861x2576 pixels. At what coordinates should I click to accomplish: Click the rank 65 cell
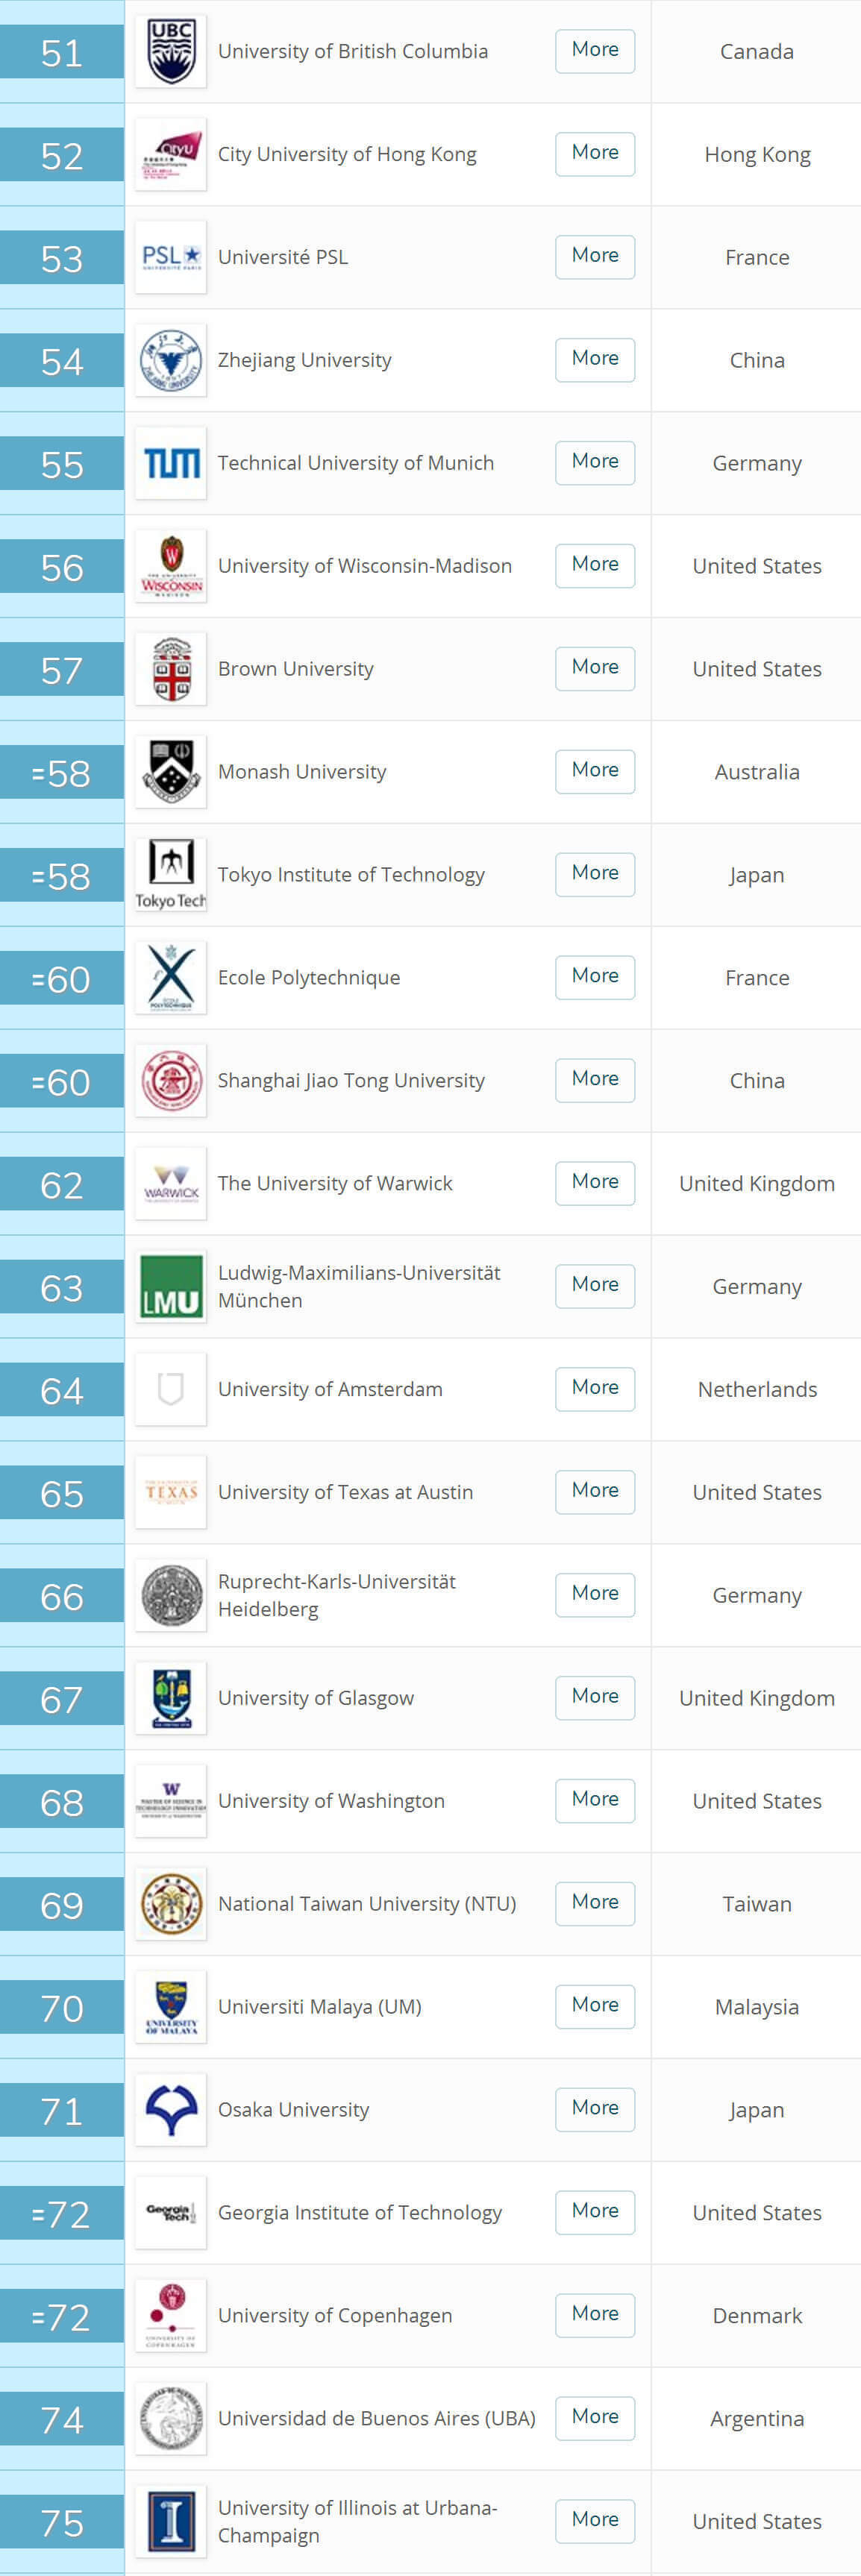coord(62,1493)
